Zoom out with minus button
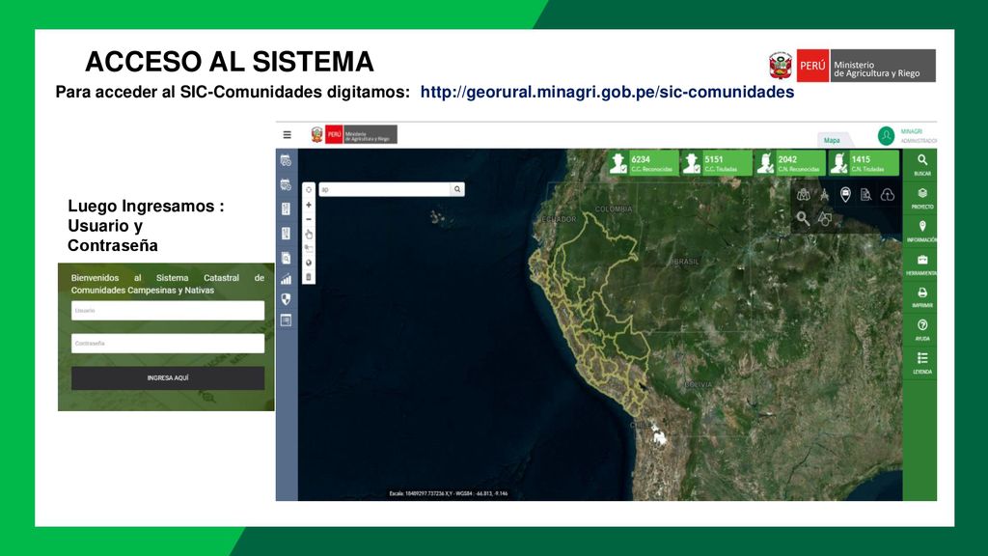988x556 pixels. 309,219
